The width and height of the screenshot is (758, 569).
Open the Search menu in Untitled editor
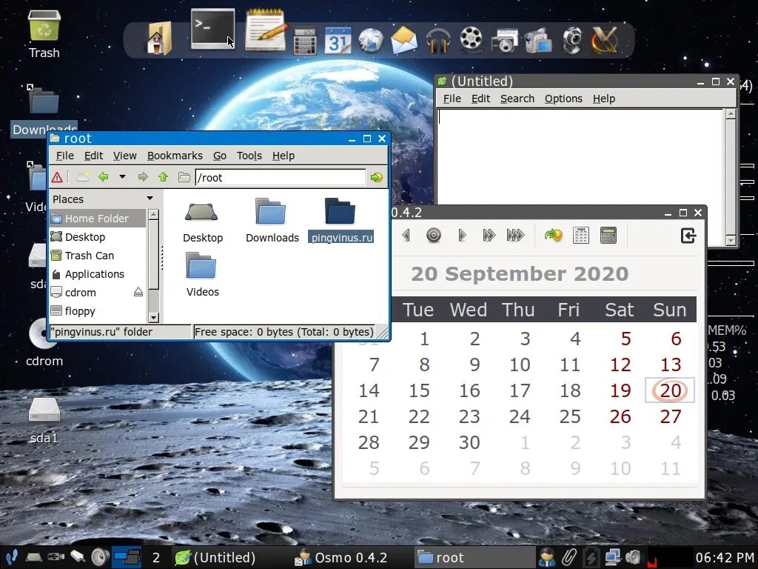[x=517, y=99]
